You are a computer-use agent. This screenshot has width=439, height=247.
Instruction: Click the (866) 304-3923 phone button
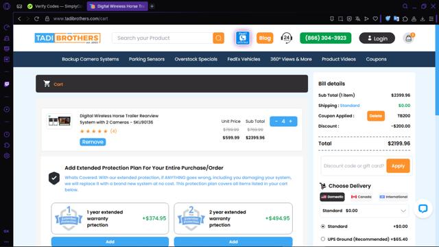[325, 38]
